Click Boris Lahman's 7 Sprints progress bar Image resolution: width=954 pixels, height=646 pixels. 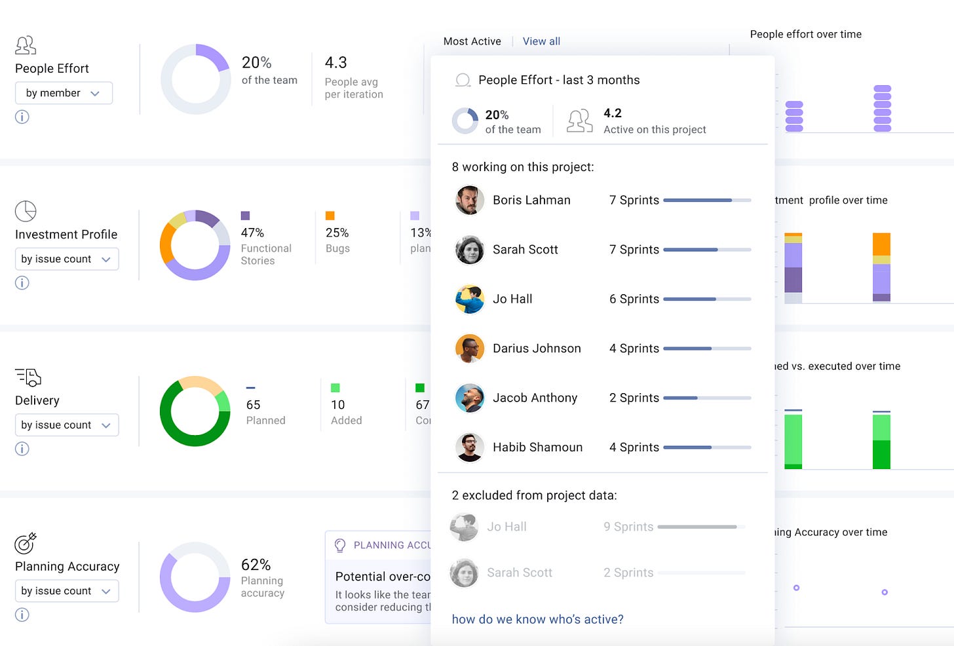(x=706, y=200)
